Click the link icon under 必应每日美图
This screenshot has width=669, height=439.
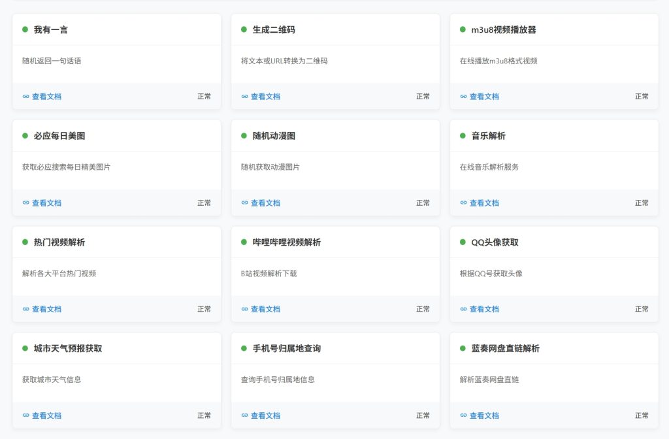26,203
